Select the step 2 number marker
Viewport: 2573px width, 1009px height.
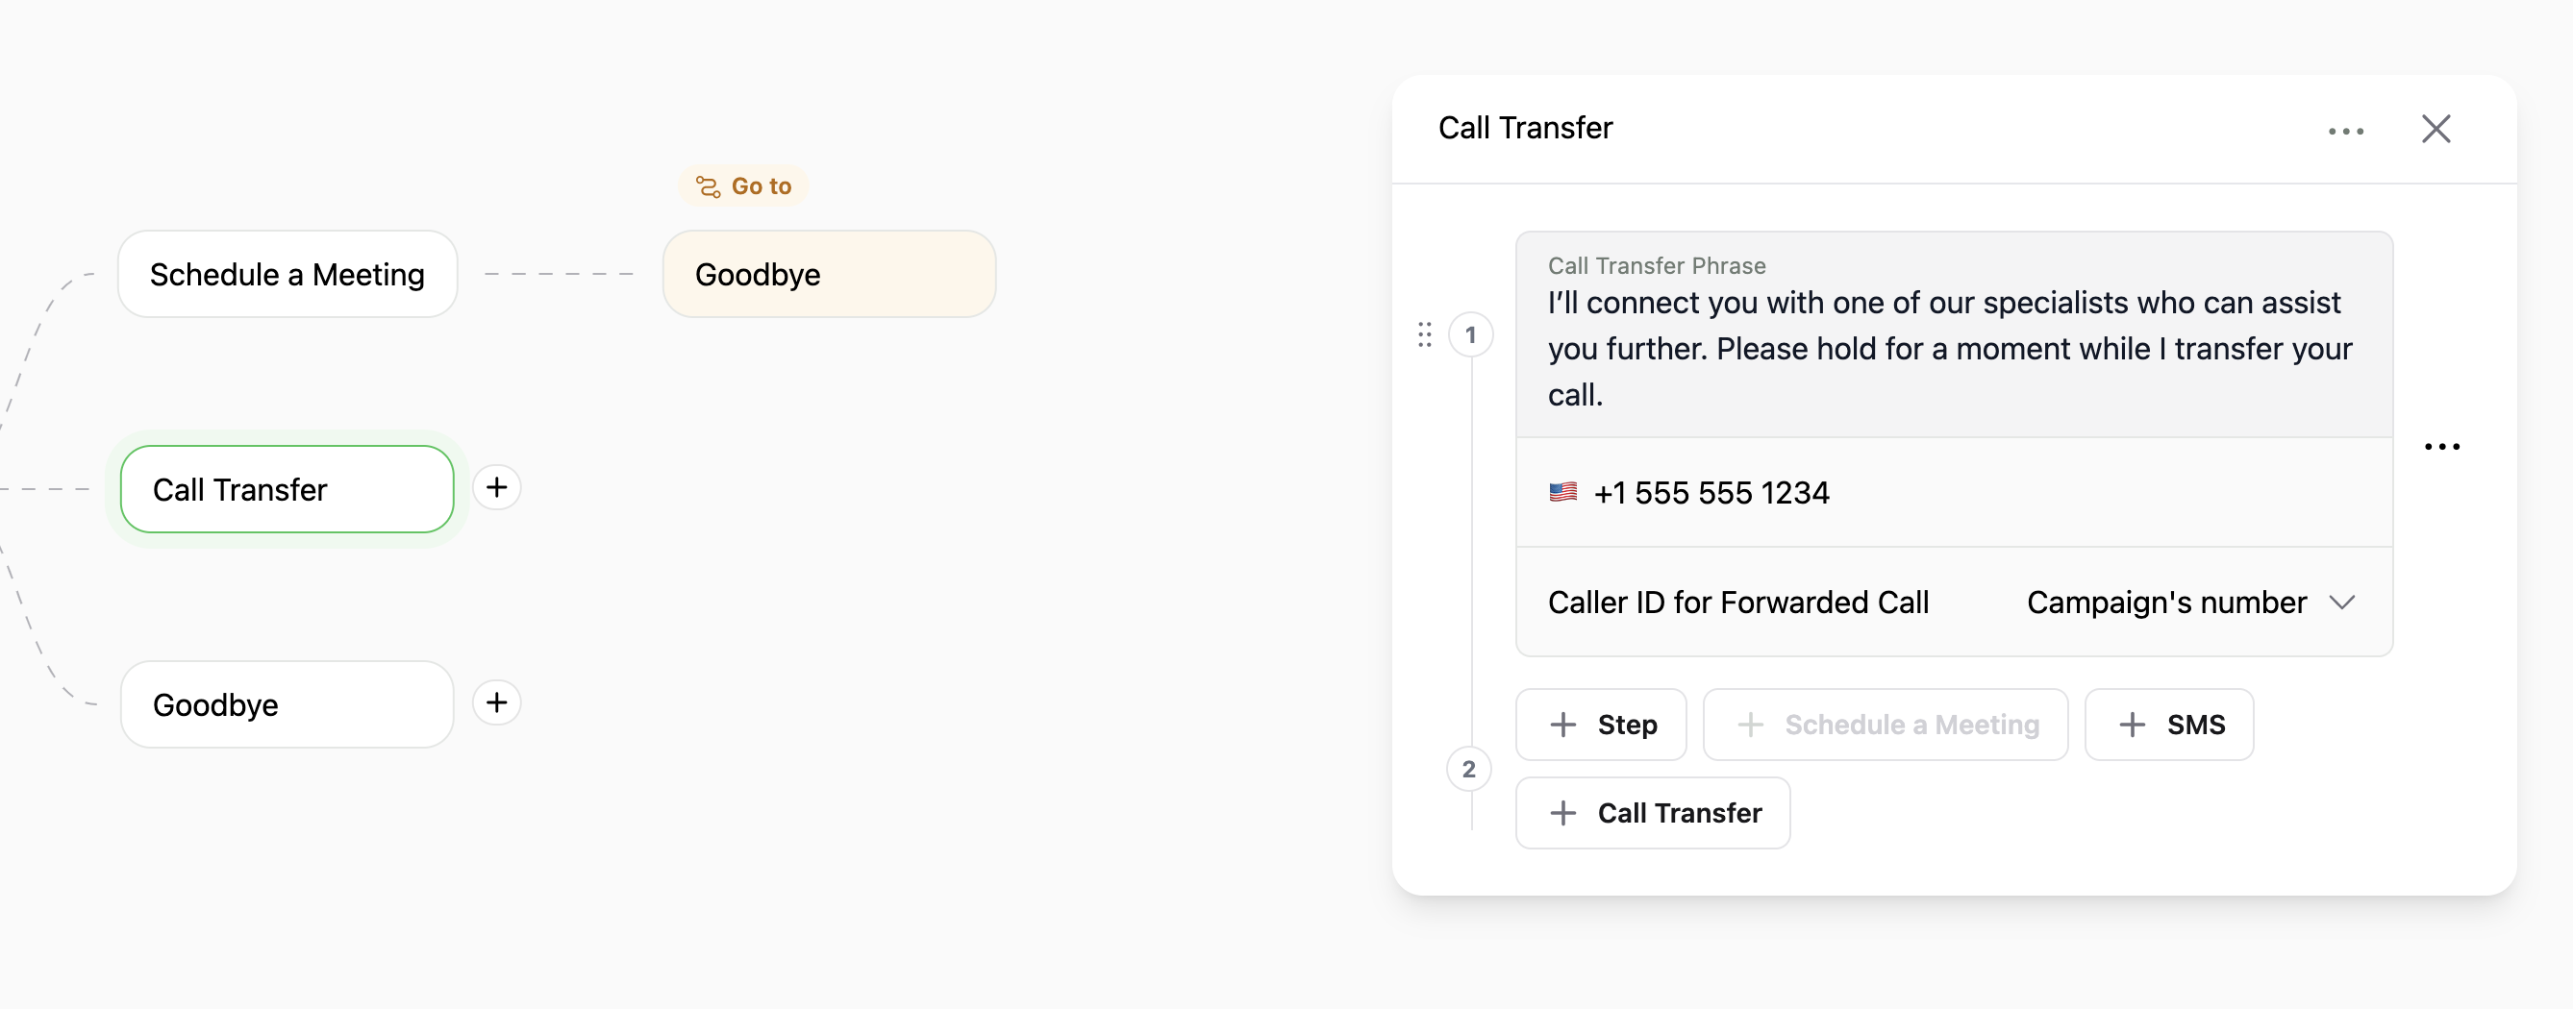(x=1469, y=769)
